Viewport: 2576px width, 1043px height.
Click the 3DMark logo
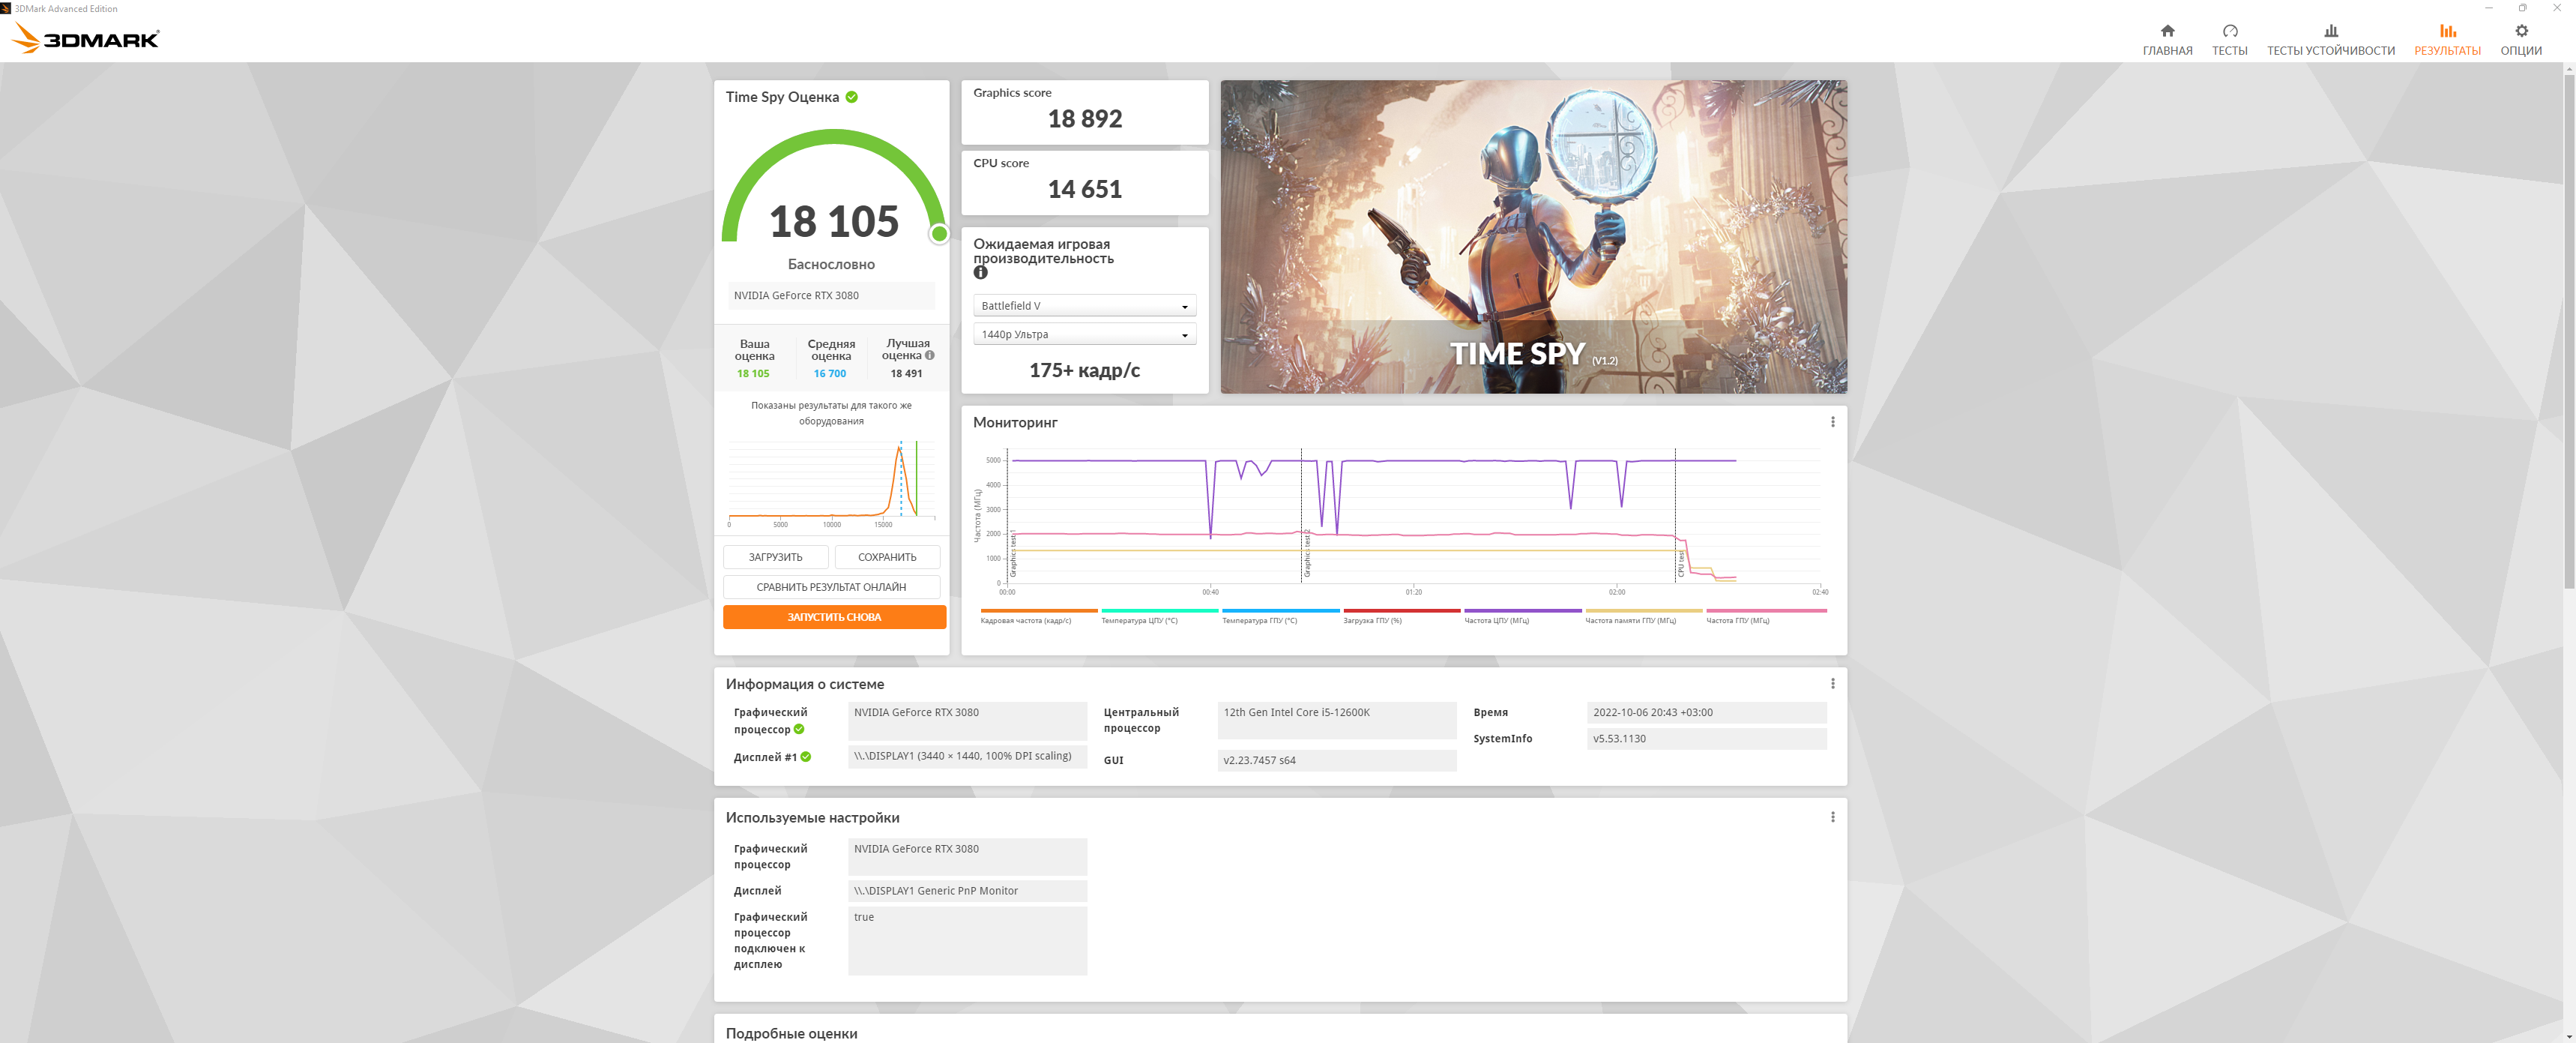[x=85, y=39]
